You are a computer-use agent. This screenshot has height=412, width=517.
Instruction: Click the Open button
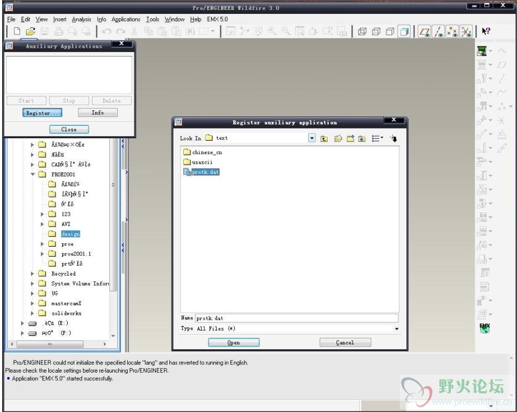[x=234, y=343]
